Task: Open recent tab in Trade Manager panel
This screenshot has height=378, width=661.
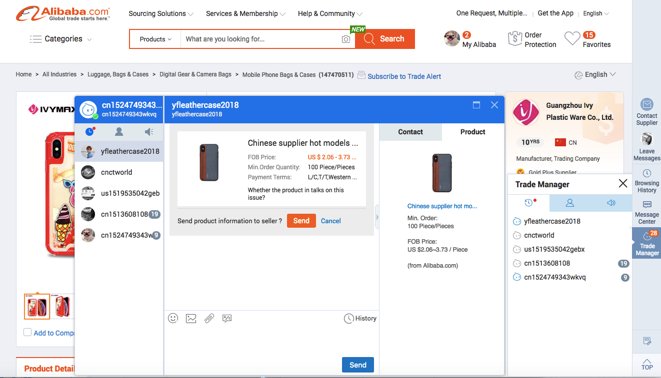Action: coord(528,203)
